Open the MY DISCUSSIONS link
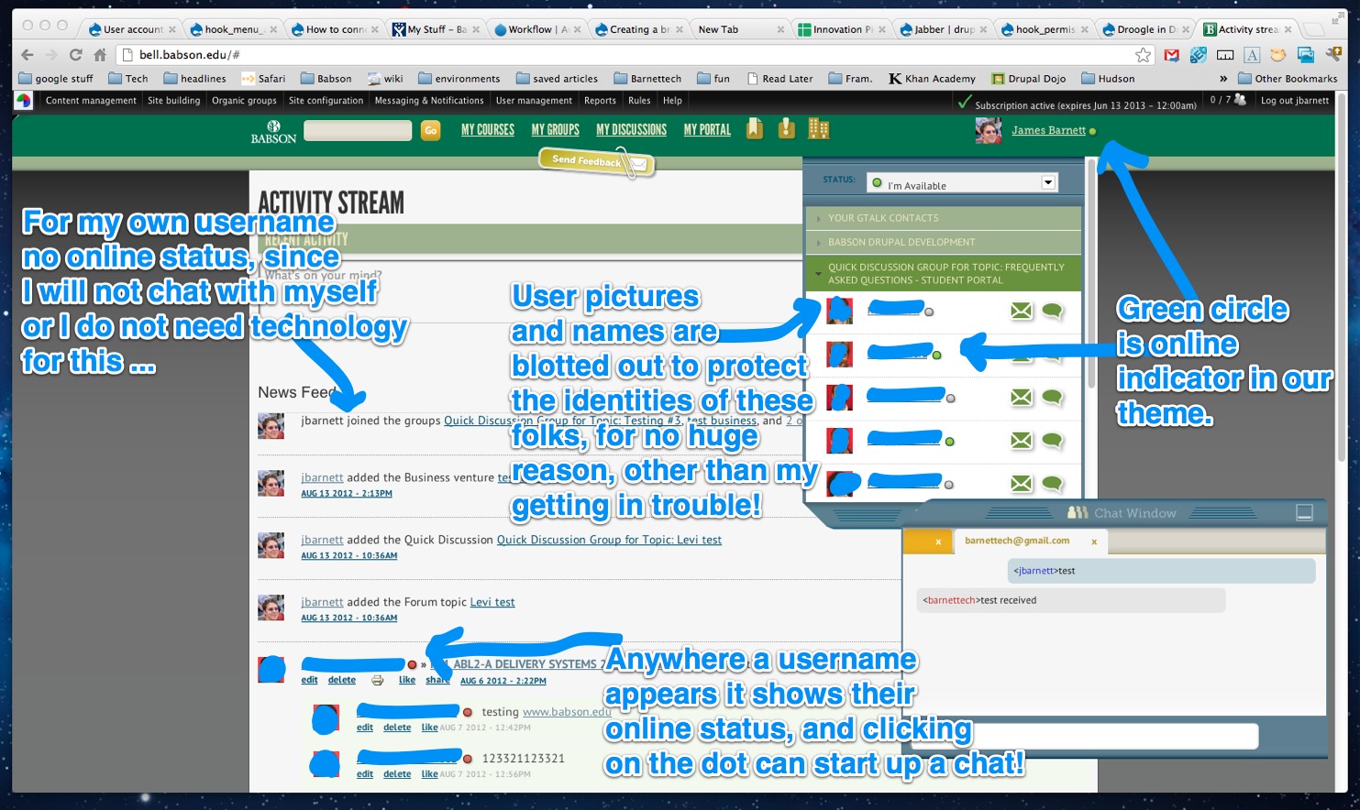The width and height of the screenshot is (1360, 810). [x=631, y=130]
